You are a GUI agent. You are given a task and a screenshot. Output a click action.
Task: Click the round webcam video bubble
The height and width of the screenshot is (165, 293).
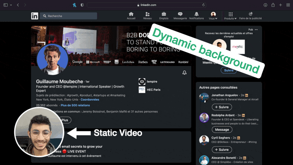pos(39,132)
